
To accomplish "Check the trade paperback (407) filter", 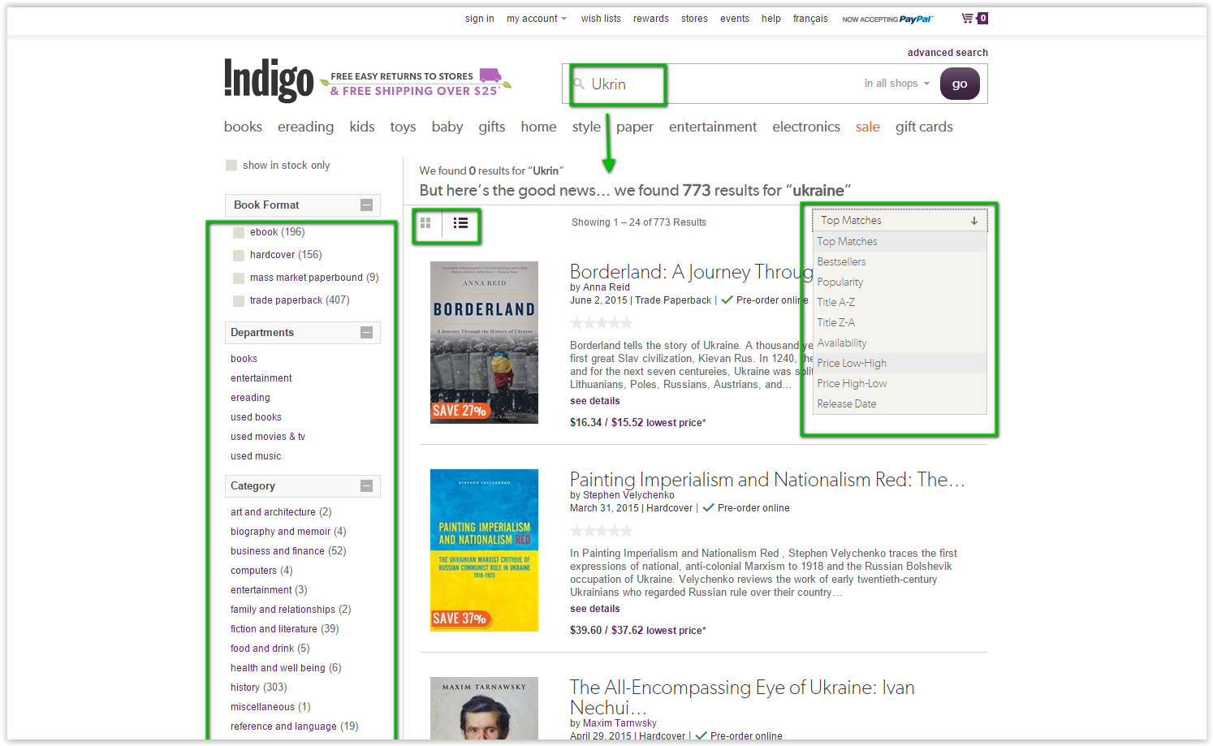I will pos(239,301).
